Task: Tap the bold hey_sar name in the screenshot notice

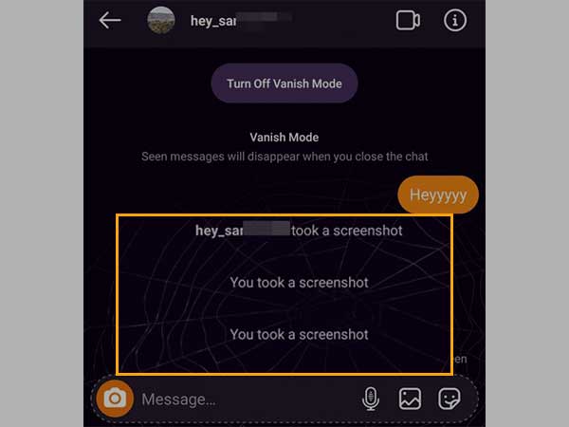Action: (x=219, y=231)
